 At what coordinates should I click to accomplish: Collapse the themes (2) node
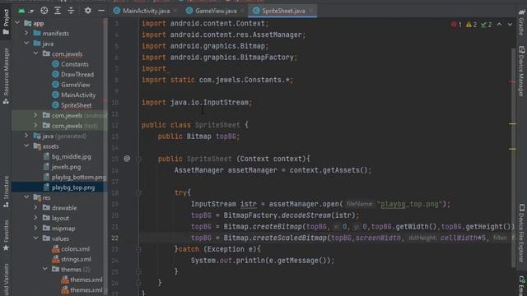pos(44,269)
